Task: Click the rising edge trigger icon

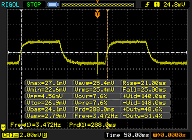Action: (147, 5)
